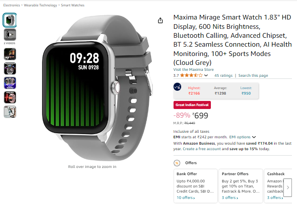Screen dimensions: 297x204
Task: Open 3 offers under Partner Offers
Action: (x=230, y=198)
